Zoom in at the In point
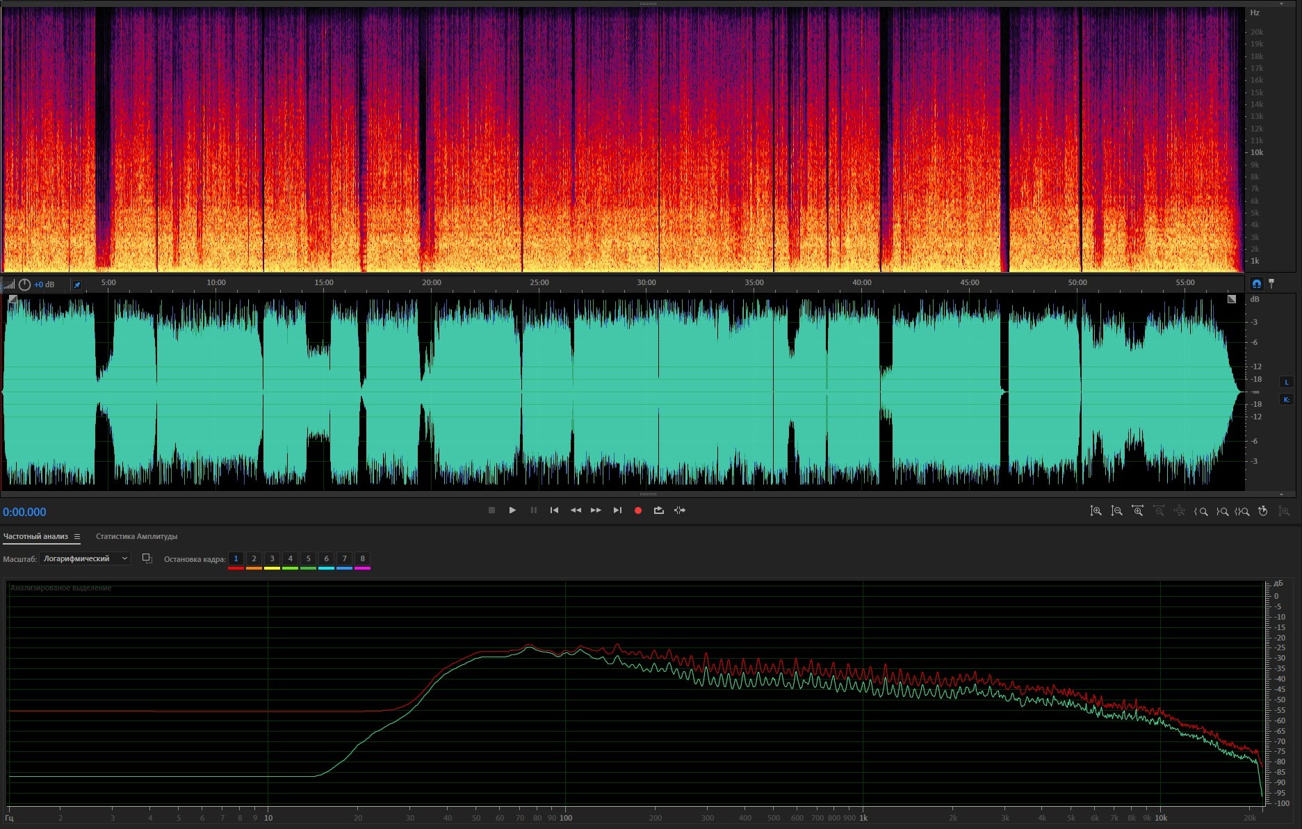Screen dimensions: 1302x829 [x=1201, y=511]
